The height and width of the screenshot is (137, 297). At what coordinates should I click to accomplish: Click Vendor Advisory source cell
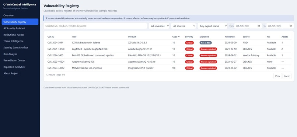251,56
